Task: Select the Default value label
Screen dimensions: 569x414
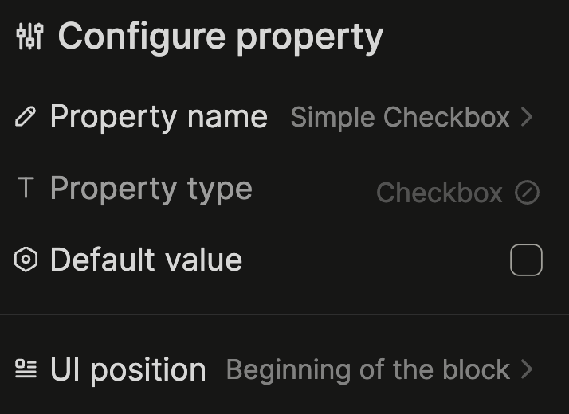Action: pos(147,260)
